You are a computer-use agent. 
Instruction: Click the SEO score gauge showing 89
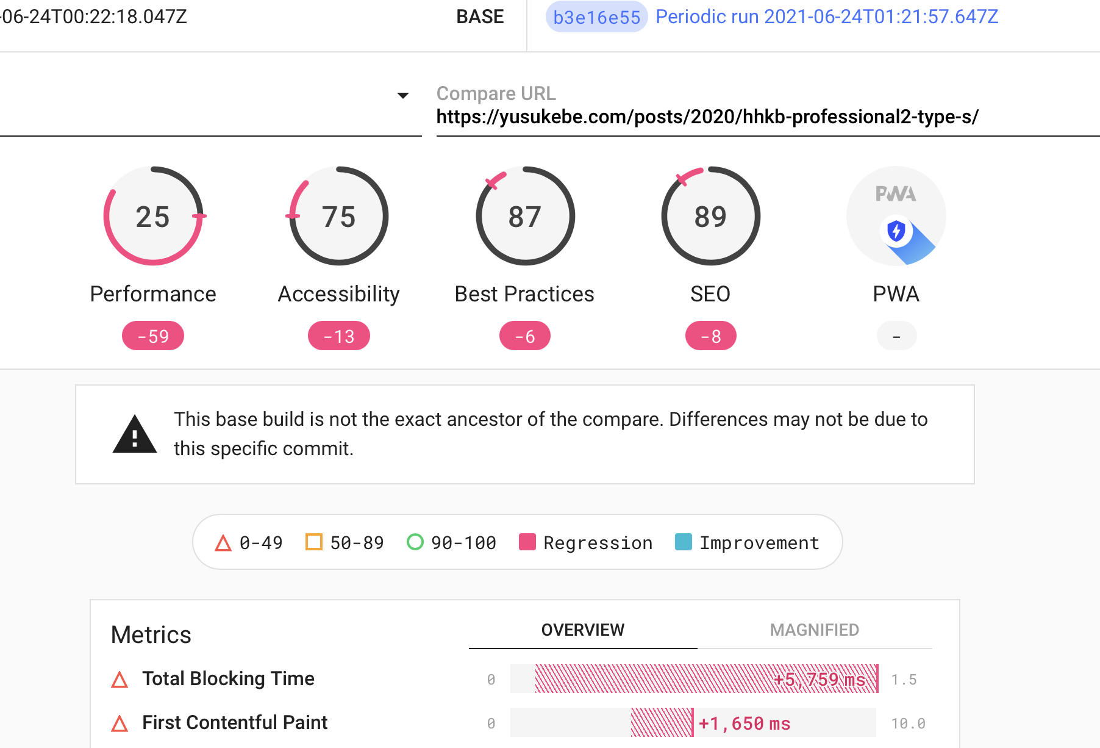tap(710, 216)
